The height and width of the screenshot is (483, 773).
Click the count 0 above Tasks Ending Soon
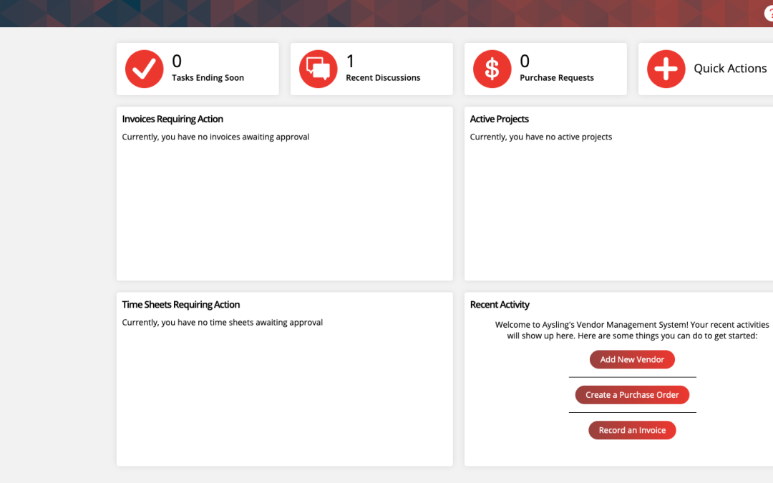(177, 62)
